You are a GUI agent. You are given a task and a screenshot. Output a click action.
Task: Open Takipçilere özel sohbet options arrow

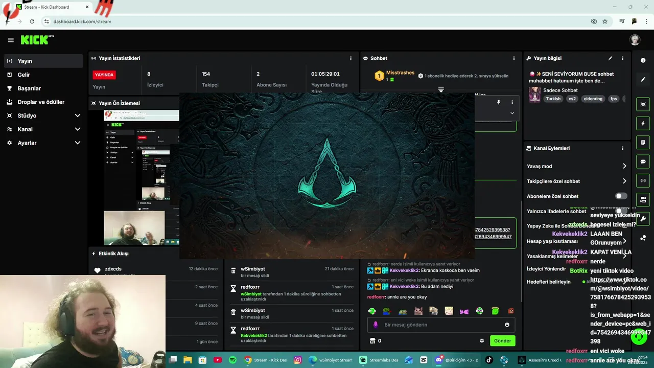[x=624, y=181]
